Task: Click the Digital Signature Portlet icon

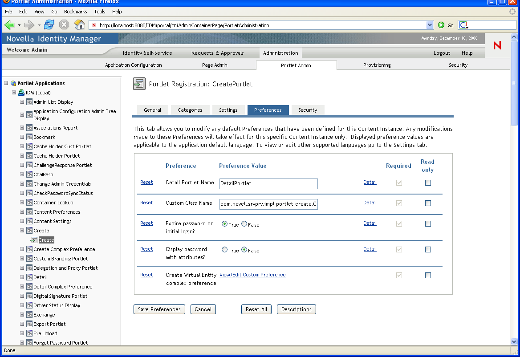Action: click(29, 296)
